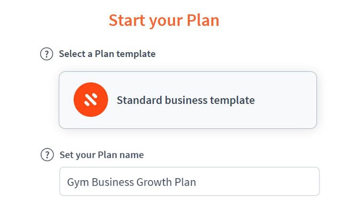This screenshot has width=349, height=216.
Task: Open the question mark tooltip for Plan name
Action: click(47, 155)
